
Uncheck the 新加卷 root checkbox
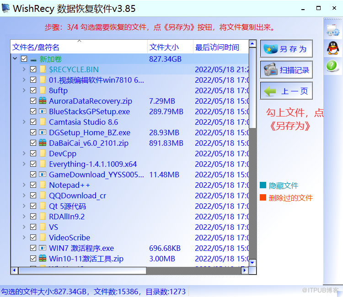[x=24, y=59]
